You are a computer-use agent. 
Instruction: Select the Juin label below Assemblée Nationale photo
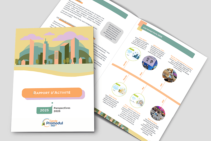click(x=161, y=85)
